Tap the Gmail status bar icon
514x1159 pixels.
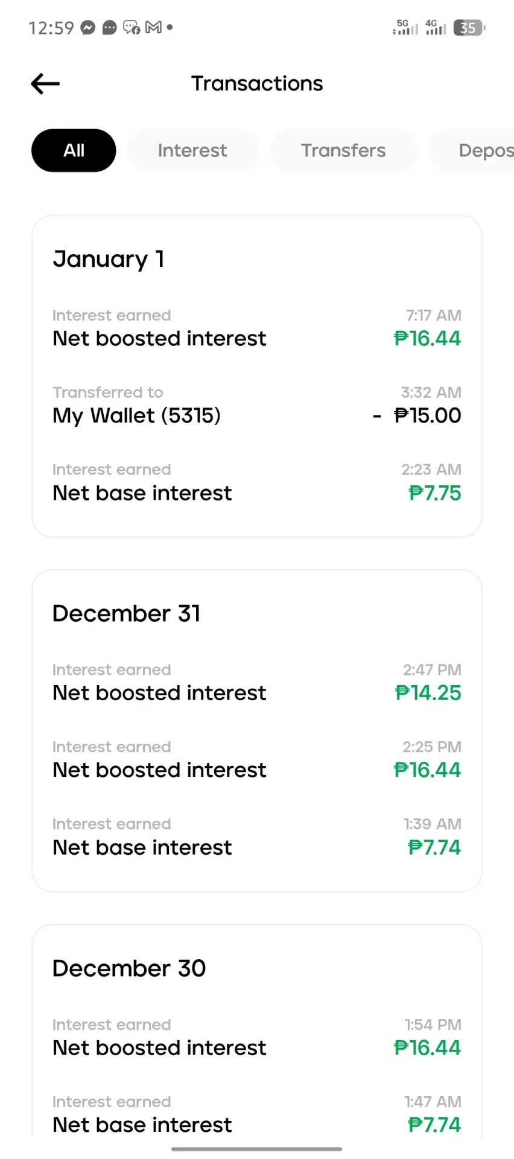pyautogui.click(x=153, y=28)
